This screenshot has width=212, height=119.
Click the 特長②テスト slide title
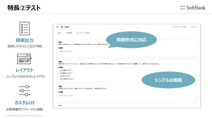[24, 8]
